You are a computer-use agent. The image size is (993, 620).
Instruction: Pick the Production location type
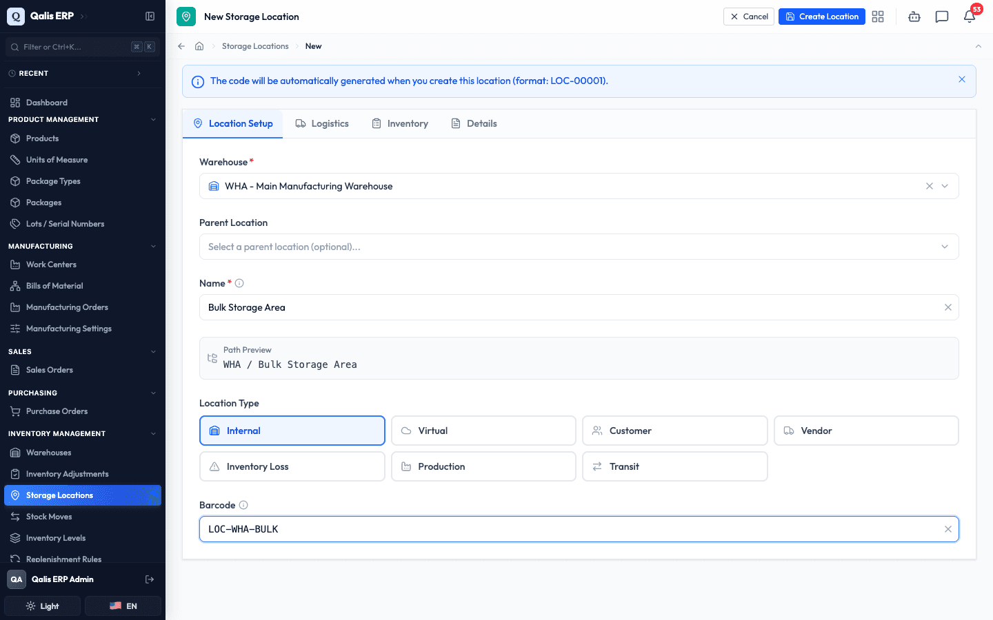[483, 466]
